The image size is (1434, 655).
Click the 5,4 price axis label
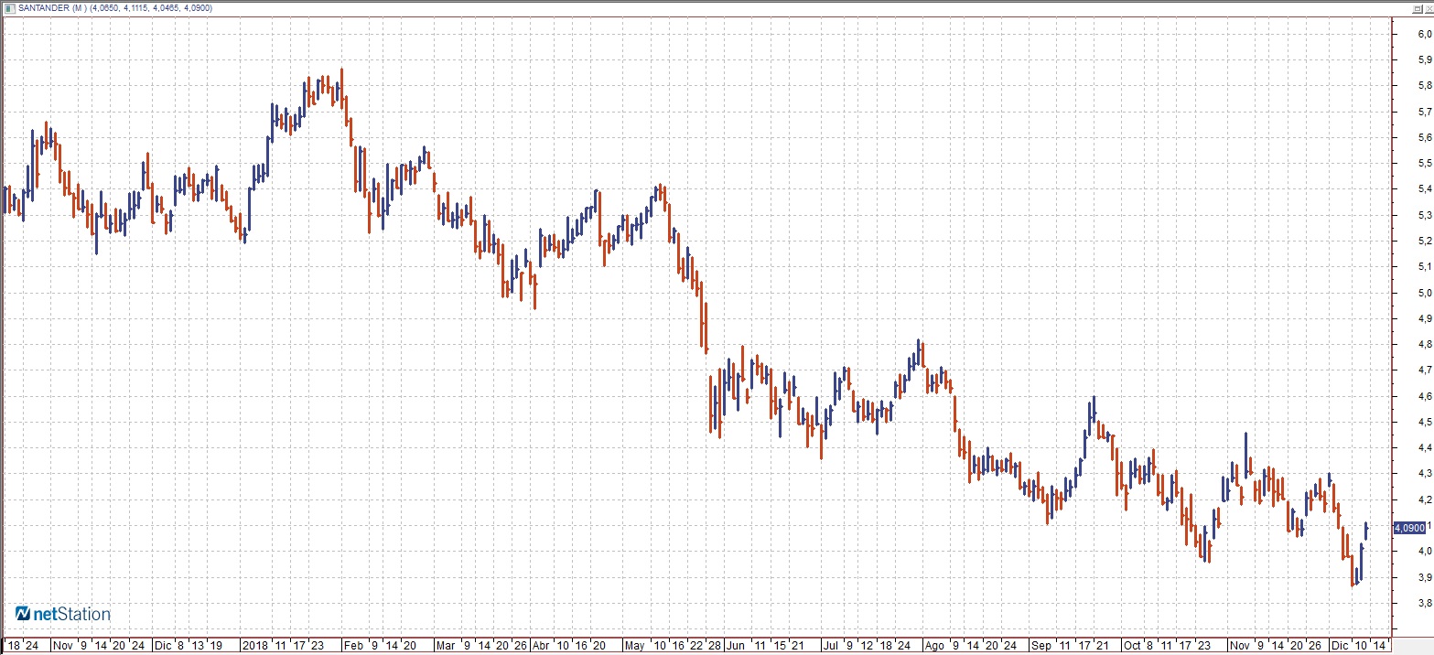click(x=1424, y=189)
